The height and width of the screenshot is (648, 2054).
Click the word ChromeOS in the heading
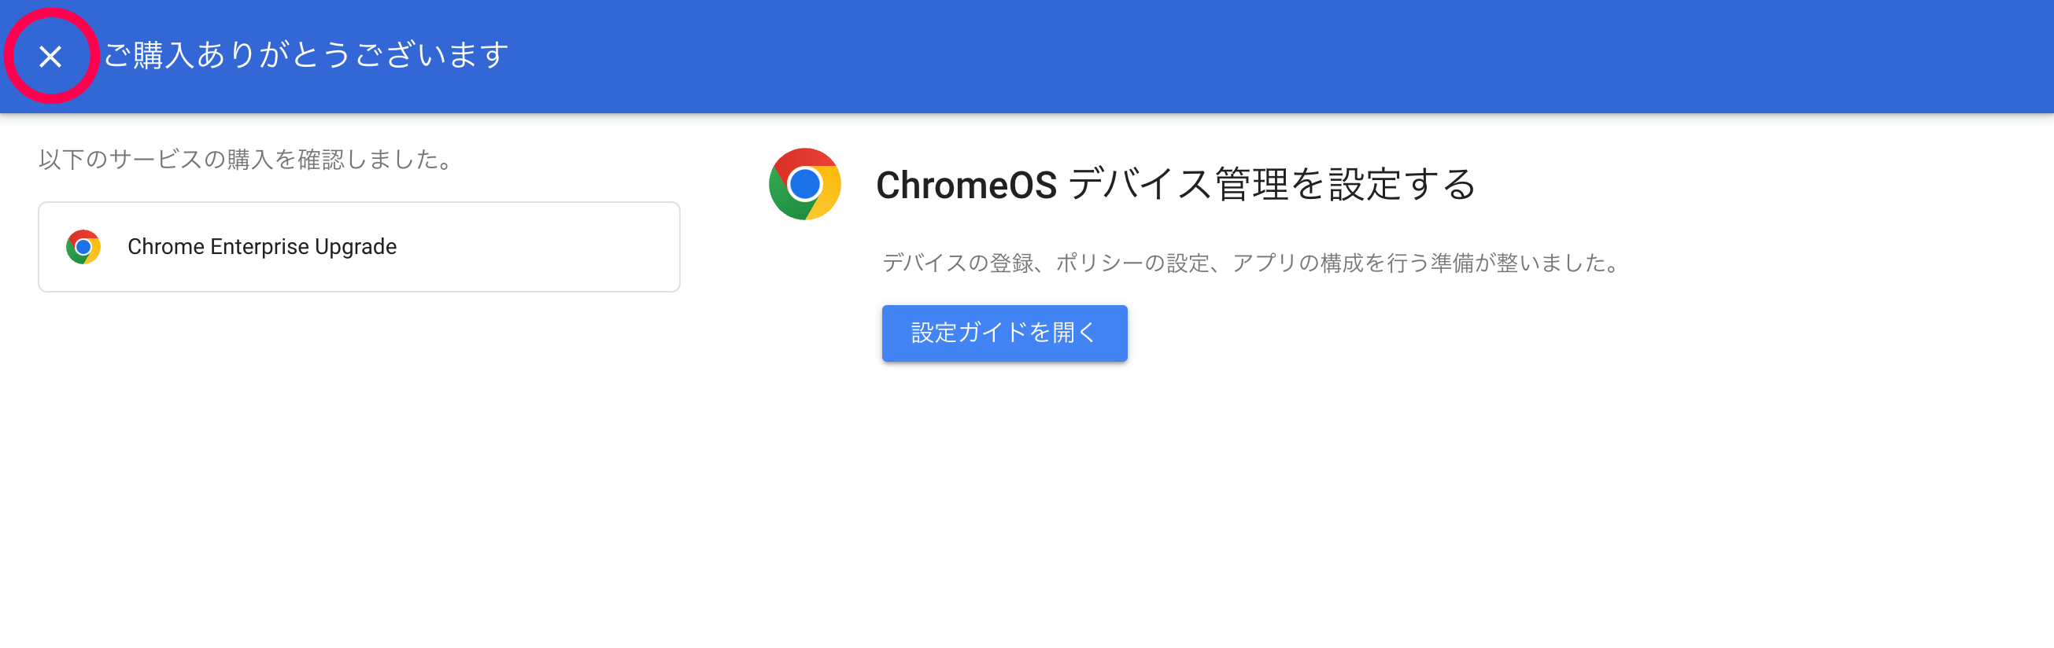click(x=966, y=185)
